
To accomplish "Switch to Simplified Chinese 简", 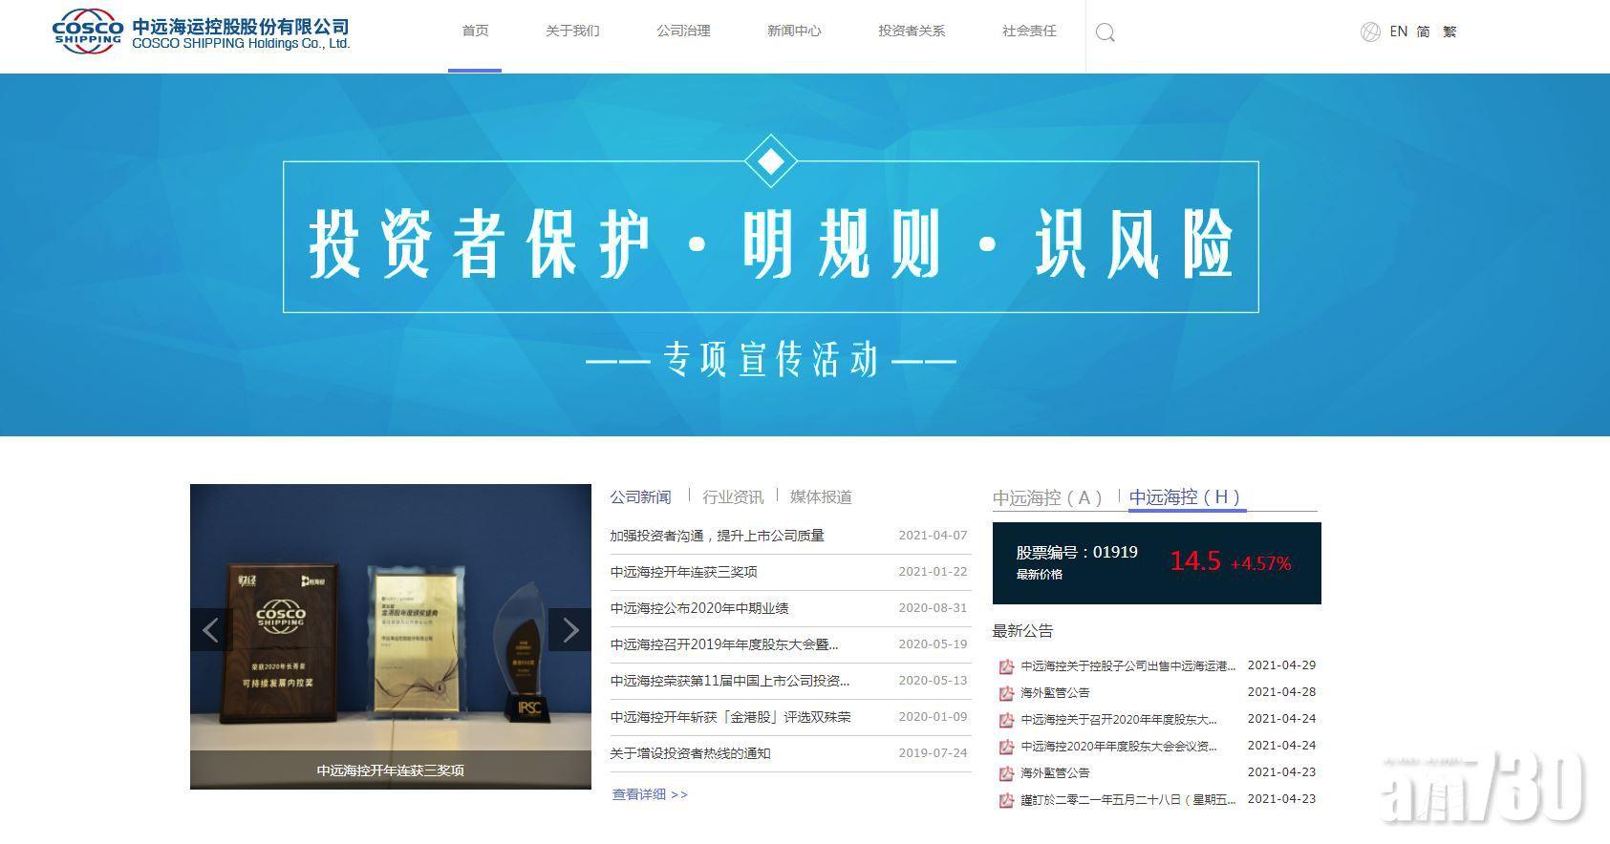I will [1424, 32].
